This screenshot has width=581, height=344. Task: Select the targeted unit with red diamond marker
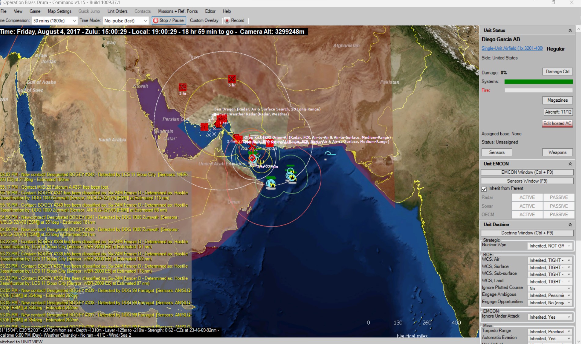(252, 158)
